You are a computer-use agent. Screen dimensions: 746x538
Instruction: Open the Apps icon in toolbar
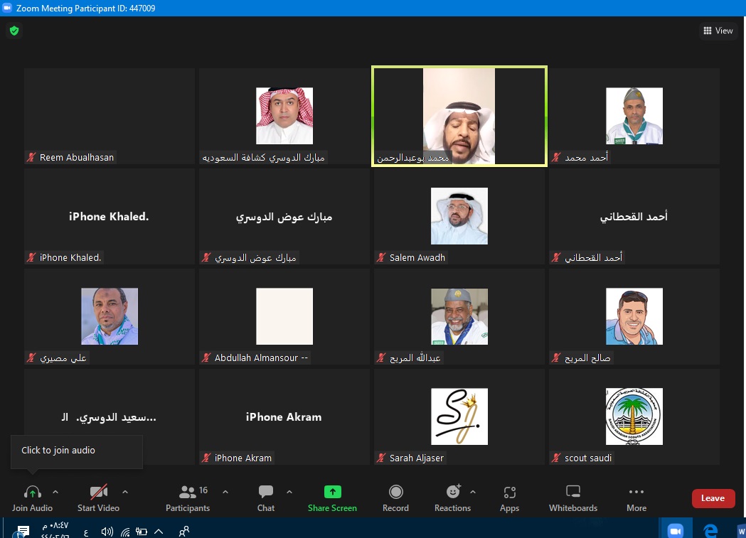[x=509, y=492]
